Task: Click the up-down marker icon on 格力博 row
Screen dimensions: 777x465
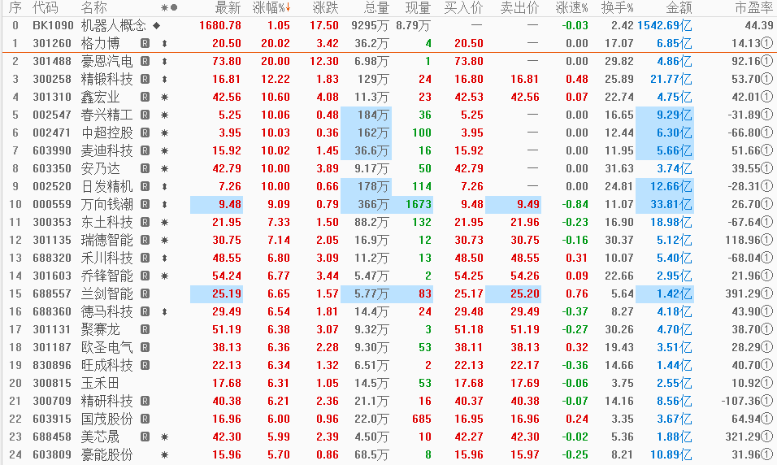Action: (164, 44)
